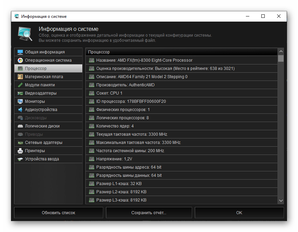Viewport: 298px width, 232px height.
Task: Click the Процессор column header
Action: pyautogui.click(x=181, y=52)
